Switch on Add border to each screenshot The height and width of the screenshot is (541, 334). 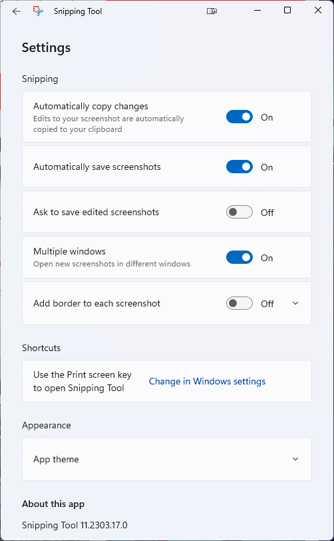pos(240,303)
